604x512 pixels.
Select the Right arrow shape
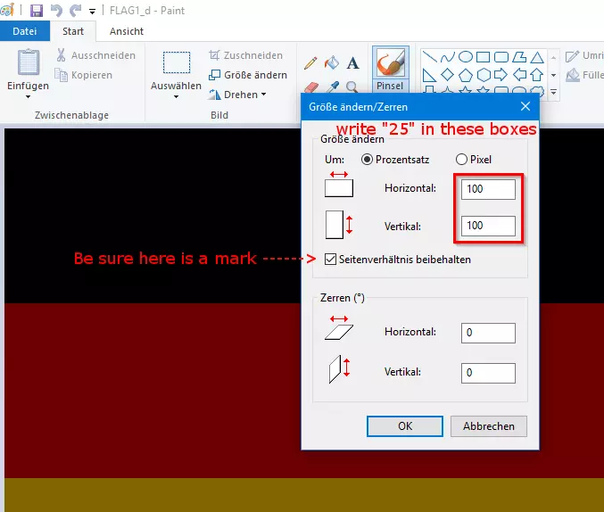tap(501, 75)
